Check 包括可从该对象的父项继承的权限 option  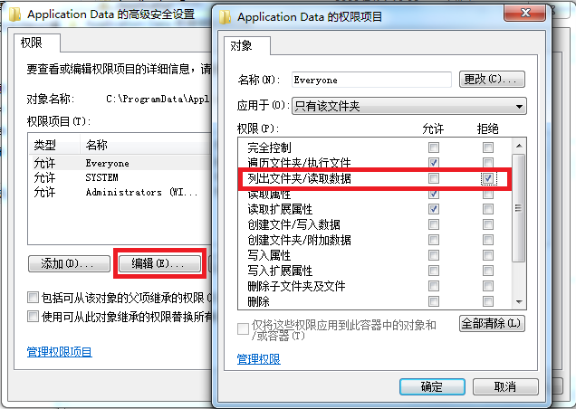click(34, 297)
